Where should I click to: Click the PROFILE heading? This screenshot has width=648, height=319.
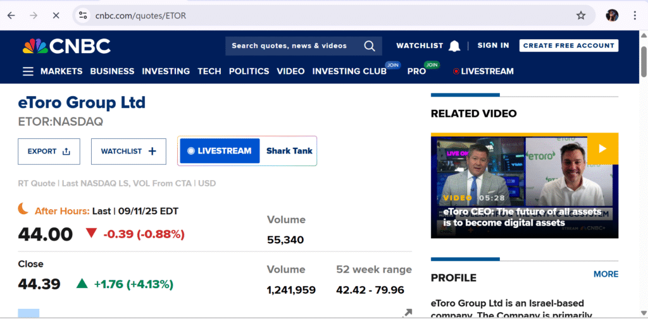click(453, 278)
